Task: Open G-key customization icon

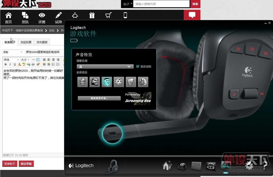Action: [182, 166]
